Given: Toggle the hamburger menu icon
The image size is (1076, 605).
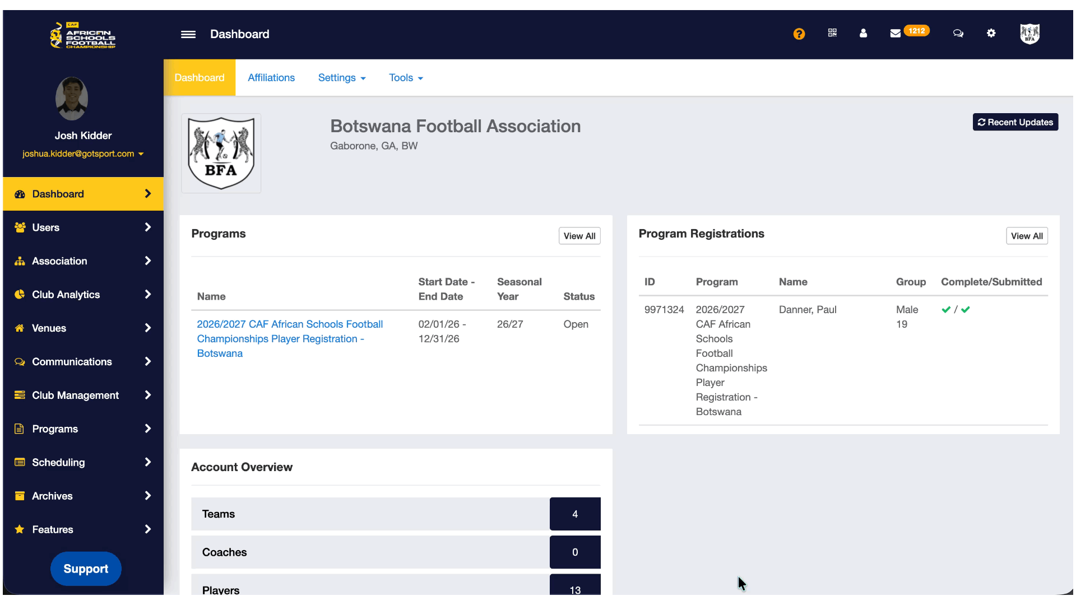Looking at the screenshot, I should coord(188,34).
